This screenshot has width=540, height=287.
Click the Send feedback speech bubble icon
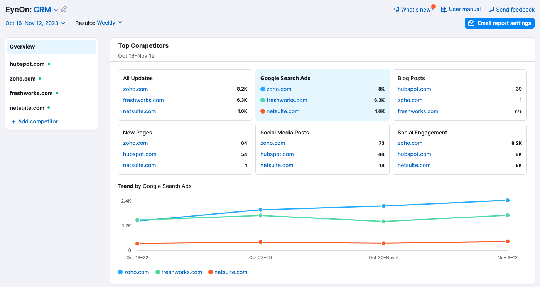click(x=491, y=10)
